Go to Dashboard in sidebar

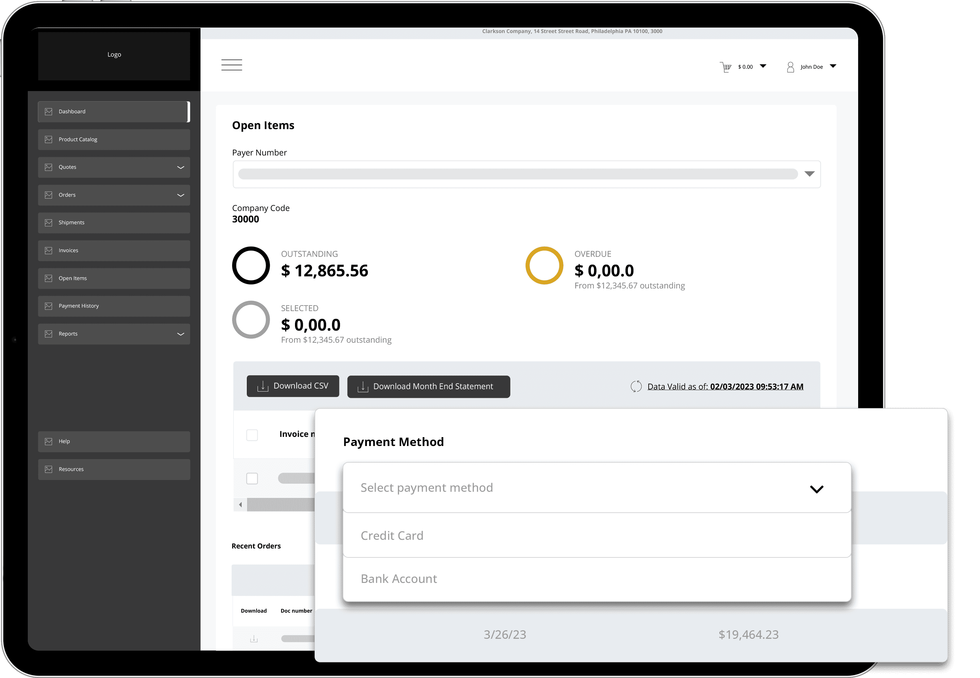pos(114,112)
